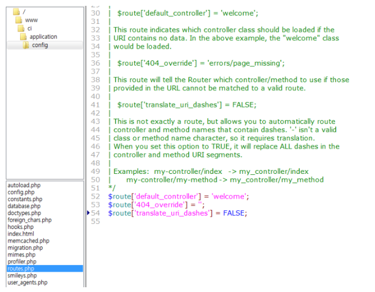375x292 pixels.
Task: Click the FALSE value on line 54
Action: point(234,213)
